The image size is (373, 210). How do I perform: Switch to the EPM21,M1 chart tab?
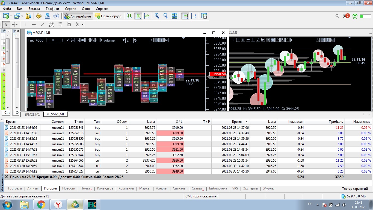point(32,114)
